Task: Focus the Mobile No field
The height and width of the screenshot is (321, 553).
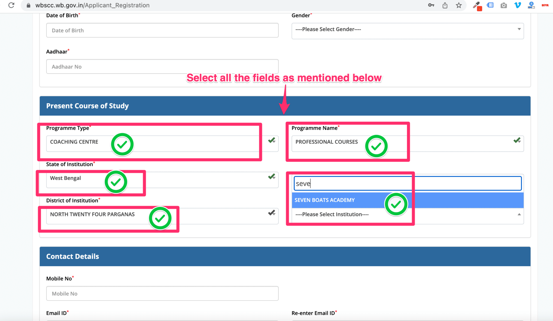Action: [x=162, y=293]
